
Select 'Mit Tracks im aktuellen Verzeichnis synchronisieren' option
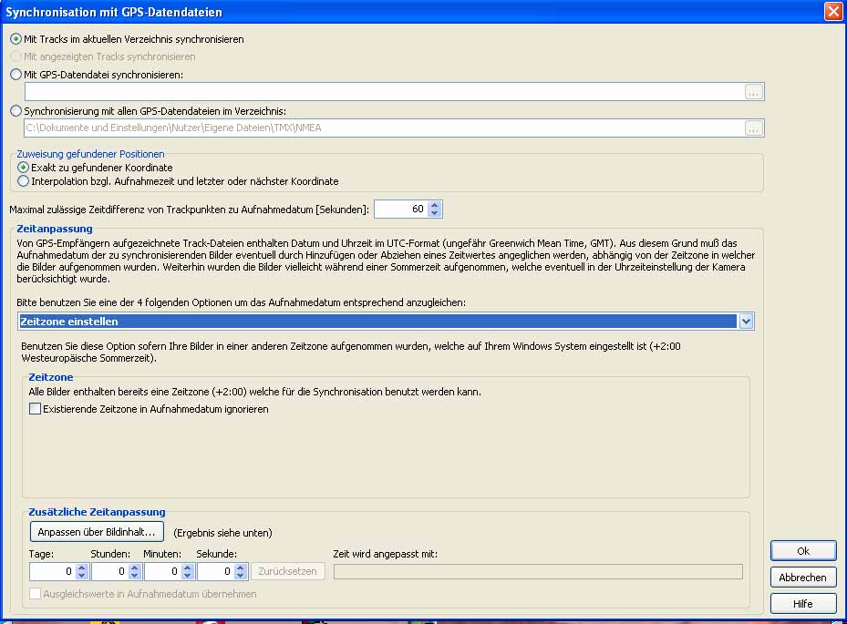tap(16, 39)
